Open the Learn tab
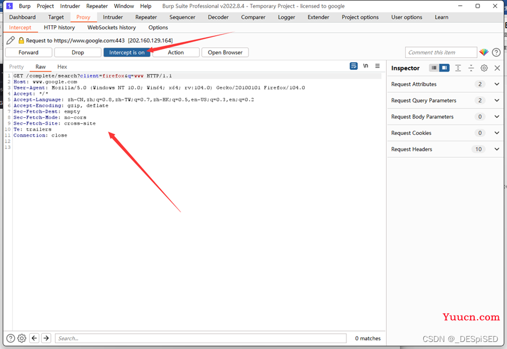The height and width of the screenshot is (349, 507). click(441, 17)
